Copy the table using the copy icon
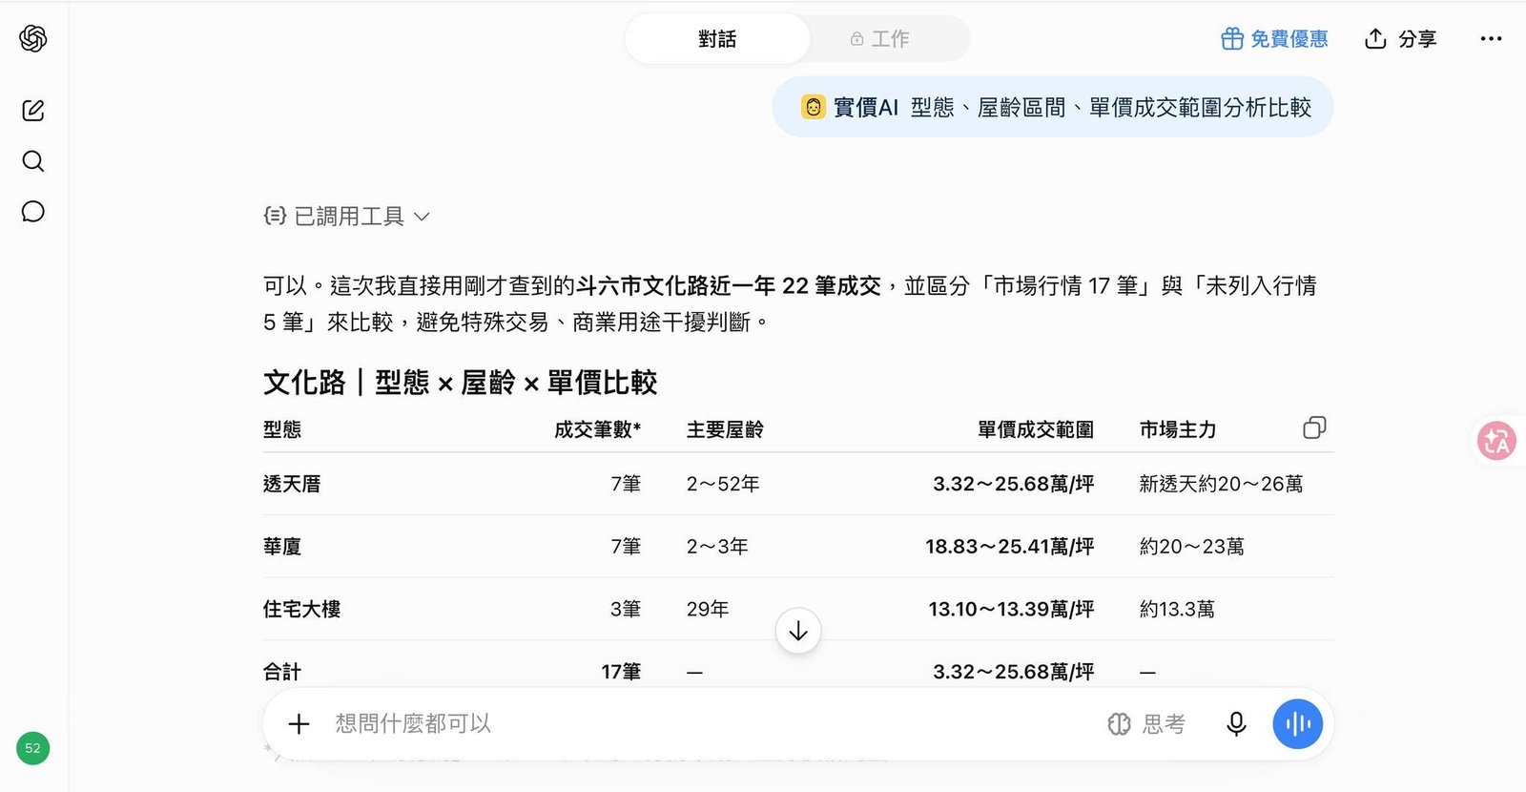The image size is (1526, 792). pos(1314,427)
